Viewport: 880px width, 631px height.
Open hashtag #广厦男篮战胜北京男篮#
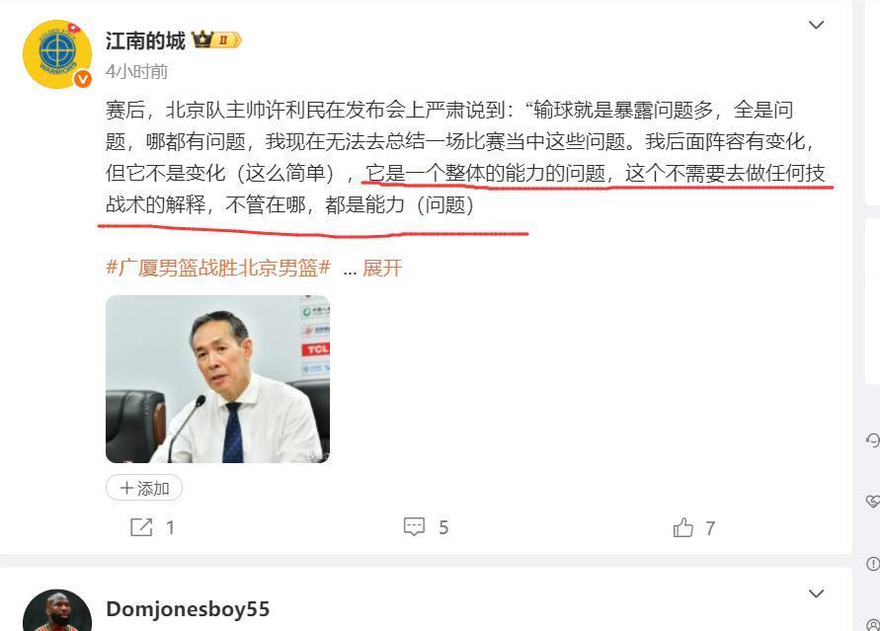point(217,269)
